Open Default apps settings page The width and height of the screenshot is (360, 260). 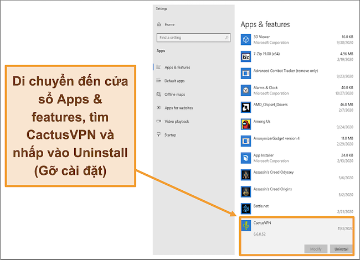pyautogui.click(x=174, y=81)
